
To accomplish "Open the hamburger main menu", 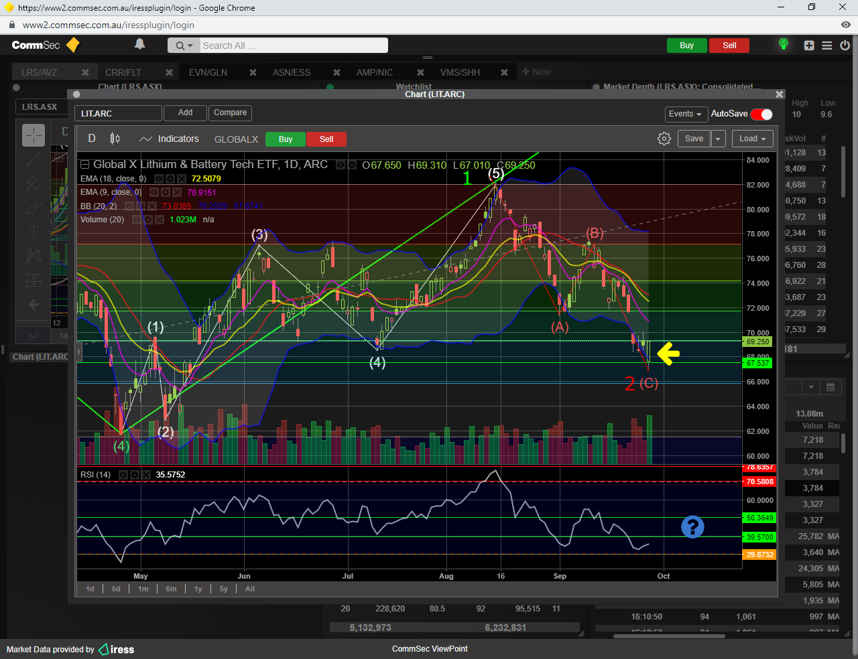I will click(827, 46).
